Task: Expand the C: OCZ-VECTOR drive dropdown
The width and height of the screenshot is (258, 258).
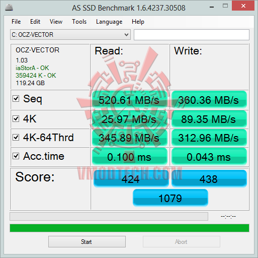Action: 70,35
